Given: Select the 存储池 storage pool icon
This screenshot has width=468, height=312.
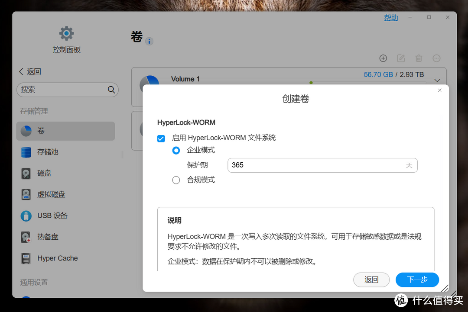Looking at the screenshot, I should tap(26, 152).
